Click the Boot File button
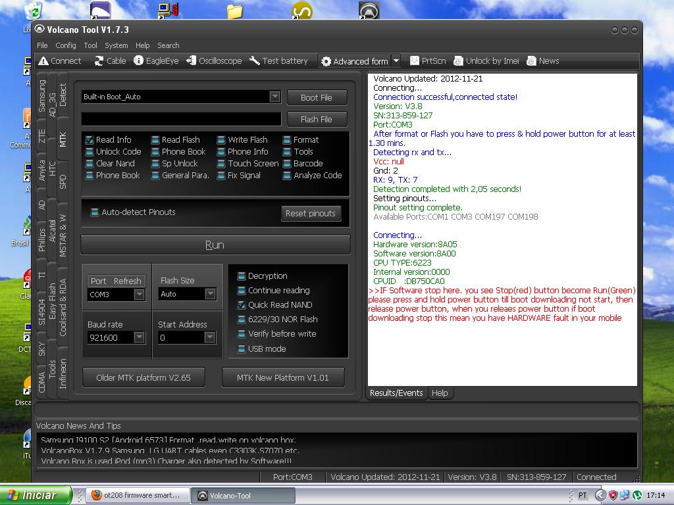This screenshot has width=674, height=505. [317, 98]
